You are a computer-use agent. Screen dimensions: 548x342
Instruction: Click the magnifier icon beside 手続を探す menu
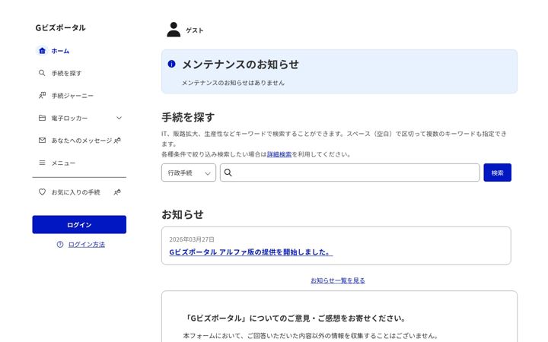(x=42, y=73)
